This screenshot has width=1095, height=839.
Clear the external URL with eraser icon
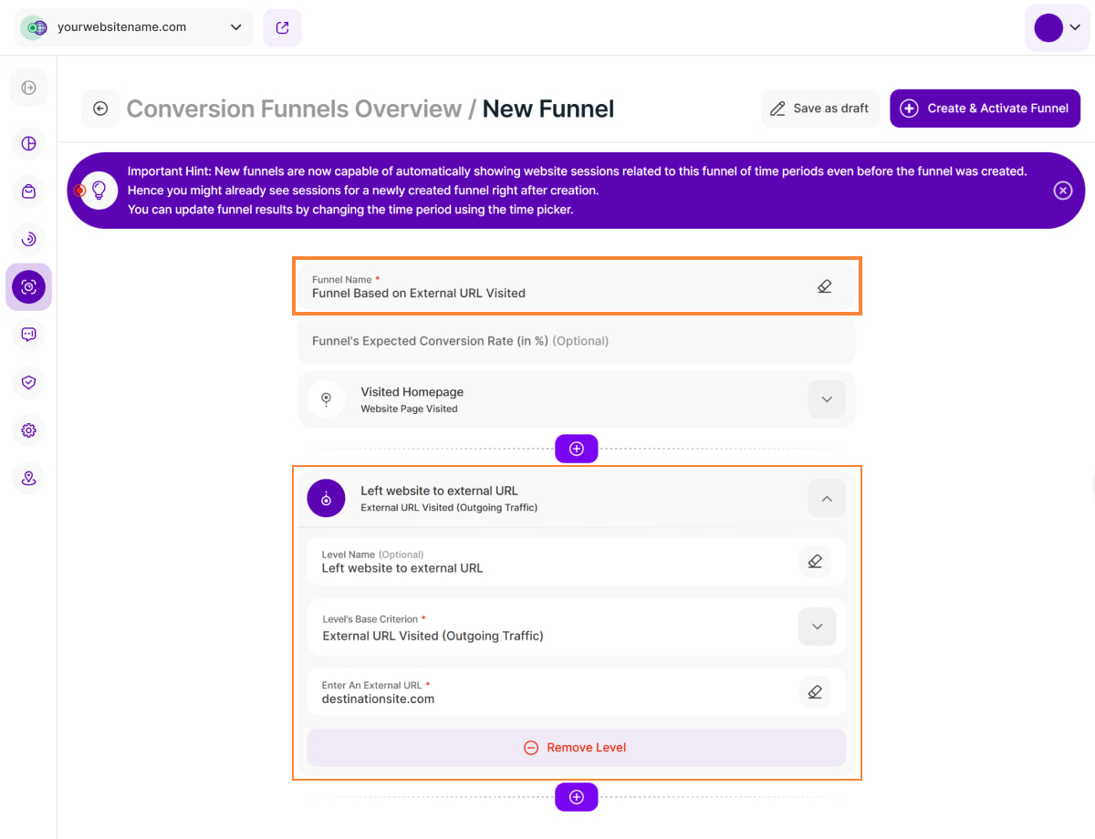[x=815, y=692]
